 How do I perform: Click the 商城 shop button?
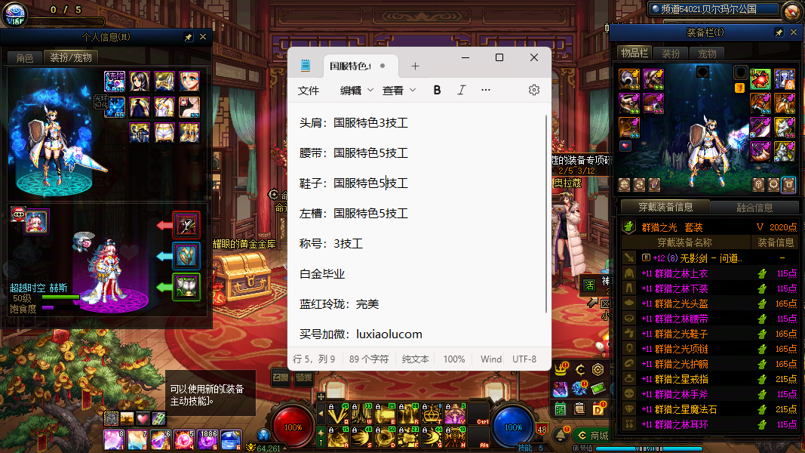point(593,435)
